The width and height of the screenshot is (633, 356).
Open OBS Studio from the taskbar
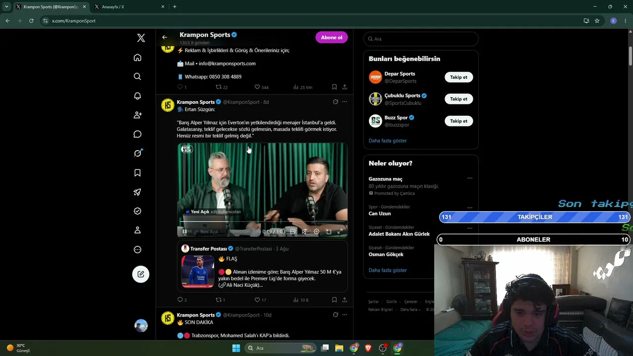[383, 348]
